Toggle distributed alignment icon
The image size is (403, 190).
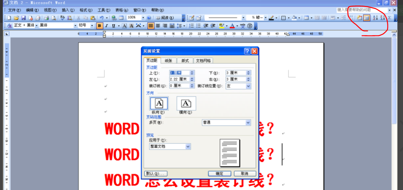point(172,26)
